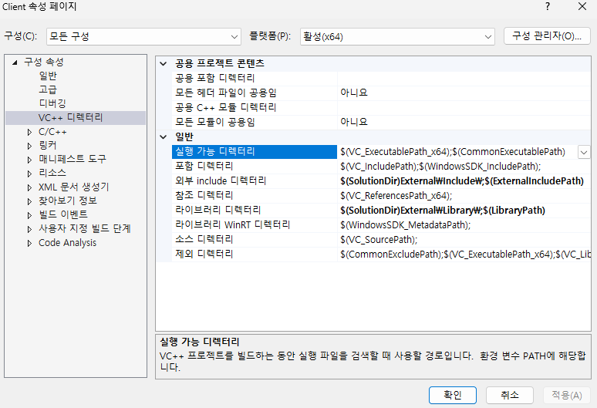
Task: Open the 플랫폼(P) platform dropdown
Action: 397,36
